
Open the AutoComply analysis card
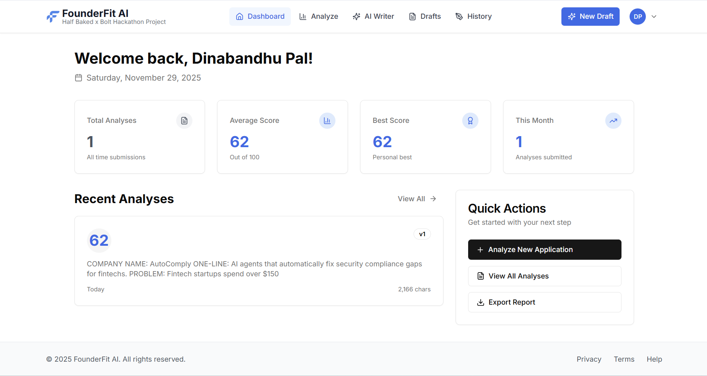(x=258, y=260)
